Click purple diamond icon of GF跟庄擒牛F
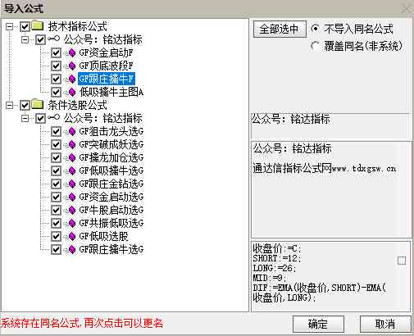This screenshot has height=336, width=414. tap(72, 79)
